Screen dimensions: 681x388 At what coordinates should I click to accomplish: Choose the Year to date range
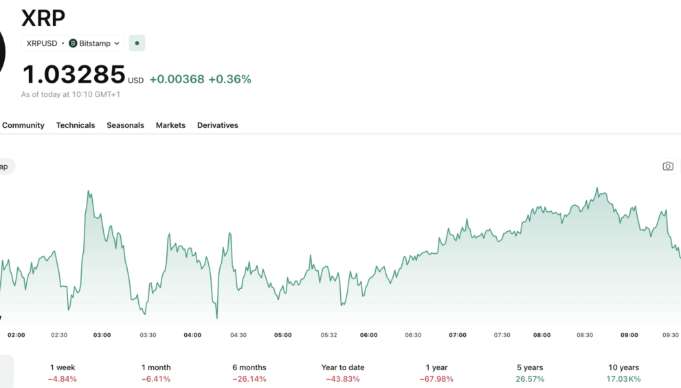[343, 373]
